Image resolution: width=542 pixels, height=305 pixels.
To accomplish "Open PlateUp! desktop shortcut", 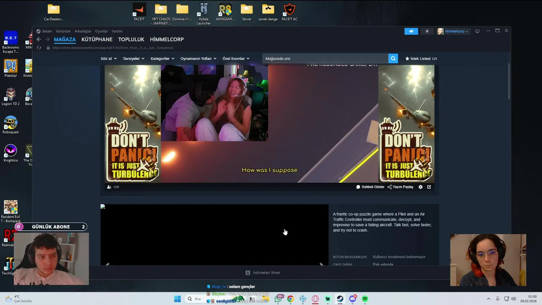I will click(x=11, y=69).
